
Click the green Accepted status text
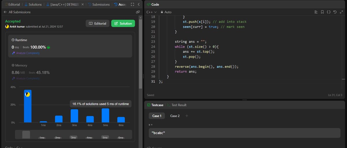click(13, 21)
